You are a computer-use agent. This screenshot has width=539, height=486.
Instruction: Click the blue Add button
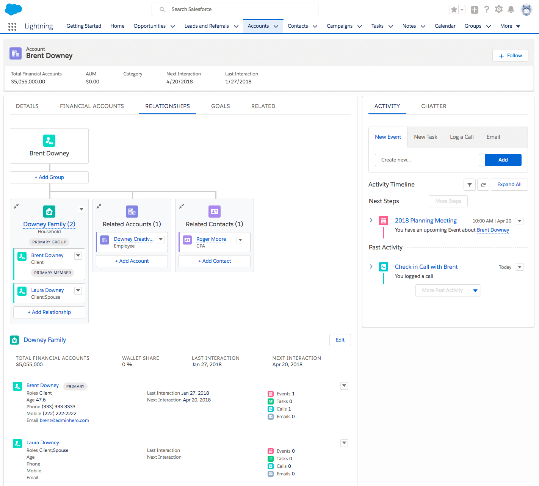(503, 160)
